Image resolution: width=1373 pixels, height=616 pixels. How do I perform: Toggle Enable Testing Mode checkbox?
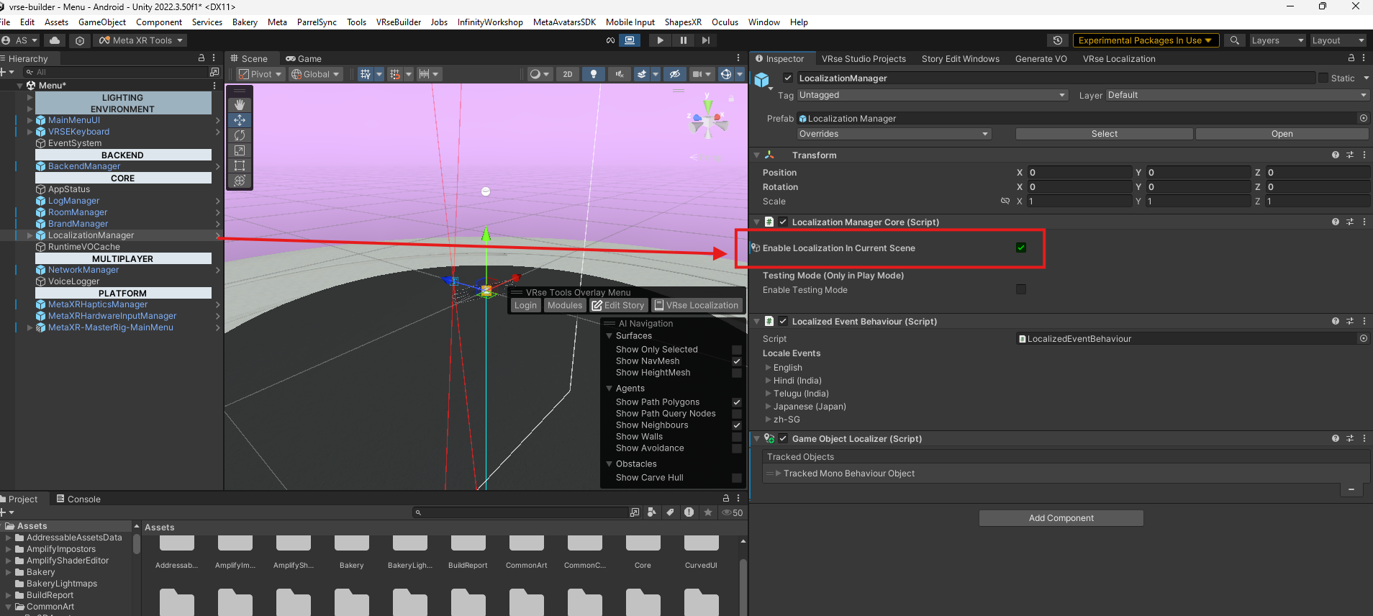pyautogui.click(x=1020, y=289)
